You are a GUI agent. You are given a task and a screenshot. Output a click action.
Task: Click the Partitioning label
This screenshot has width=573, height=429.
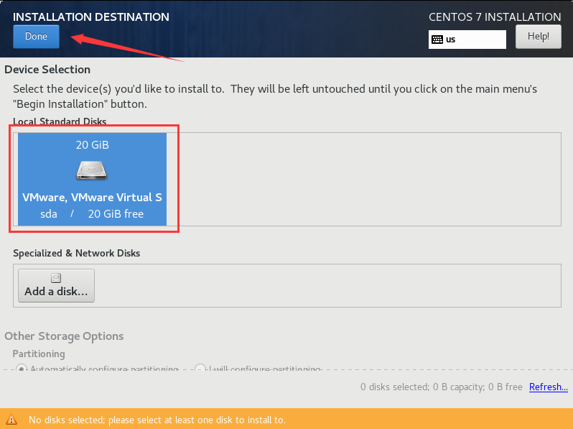(39, 354)
